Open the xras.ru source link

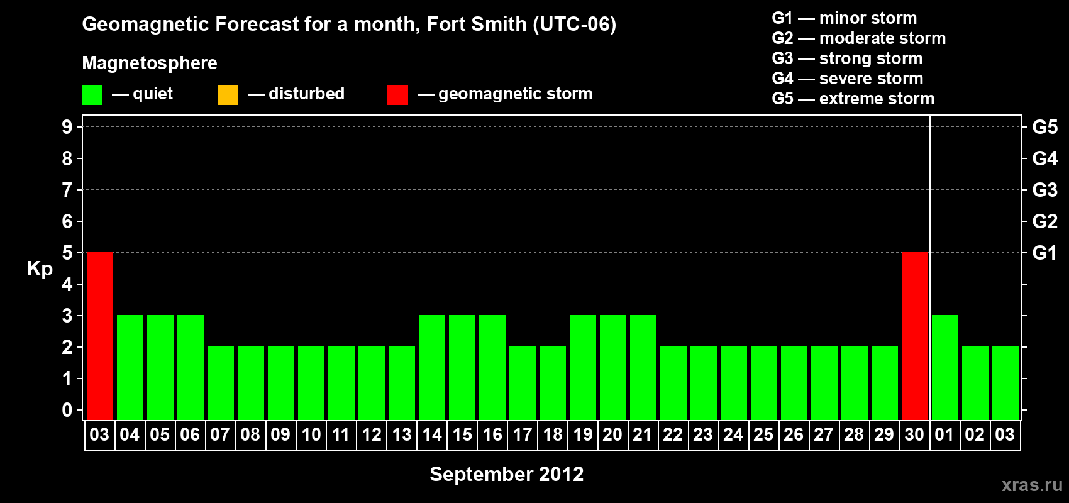(1032, 485)
